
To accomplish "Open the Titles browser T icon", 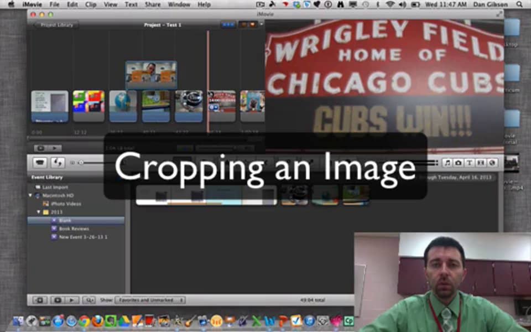I will tap(470, 163).
